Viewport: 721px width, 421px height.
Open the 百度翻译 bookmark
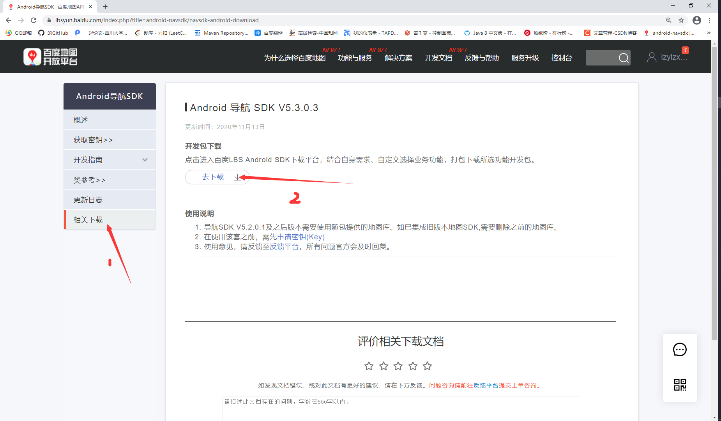[269, 33]
